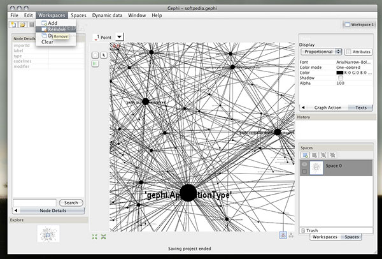This screenshot has height=259, width=382.
Task: Choose Remove in Workspaces menu
Action: [x=55, y=29]
